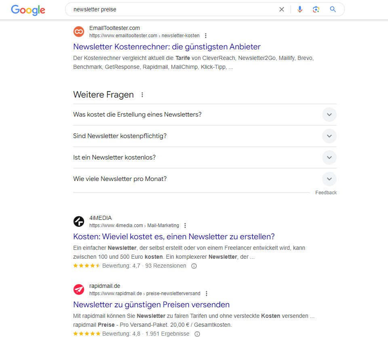This screenshot has height=349, width=388.
Task: Open "Newsletter Kostenrechner: die günstigsten Anbieter" link
Action: pyautogui.click(x=167, y=47)
